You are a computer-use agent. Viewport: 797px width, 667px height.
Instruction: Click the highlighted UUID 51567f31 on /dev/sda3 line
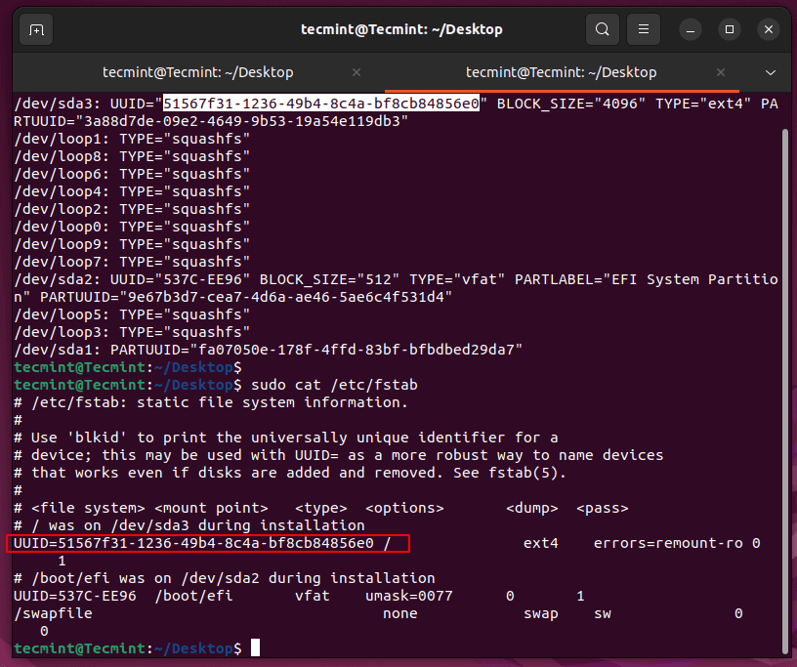[321, 104]
